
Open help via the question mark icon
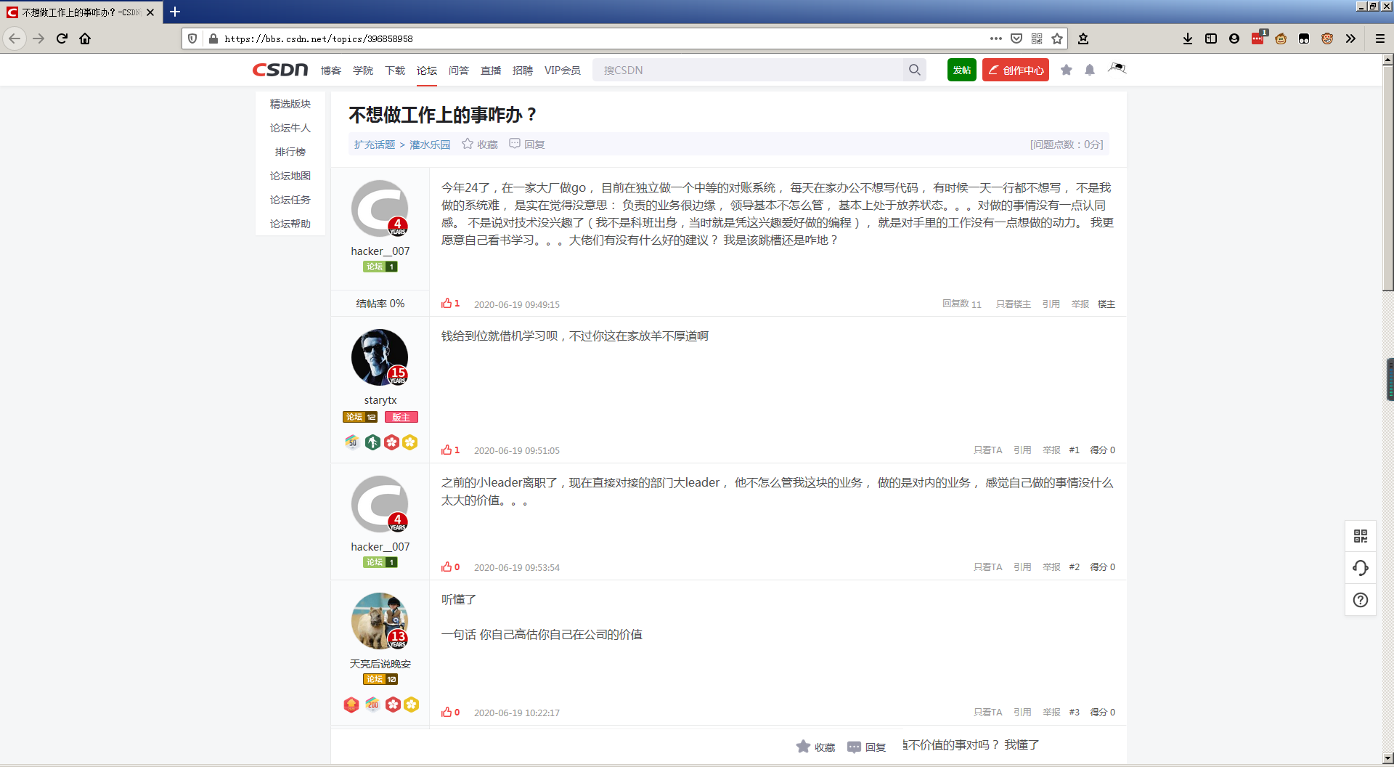(1361, 600)
